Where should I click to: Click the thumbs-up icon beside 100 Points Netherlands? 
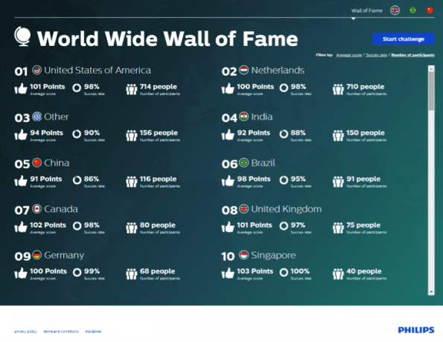[228, 88]
